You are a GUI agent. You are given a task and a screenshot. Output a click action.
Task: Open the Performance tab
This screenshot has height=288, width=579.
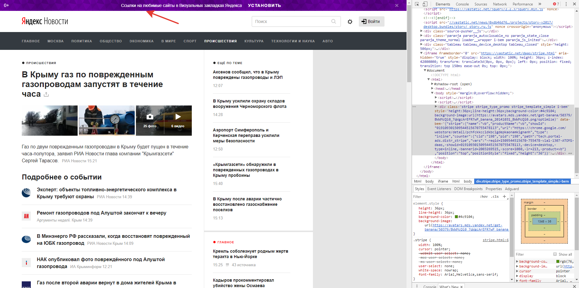coord(523,4)
